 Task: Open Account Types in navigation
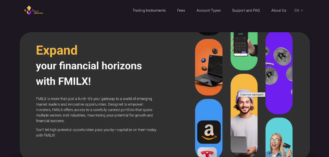click(x=208, y=10)
